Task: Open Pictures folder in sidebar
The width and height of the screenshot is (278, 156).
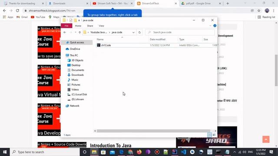Action: [76, 85]
